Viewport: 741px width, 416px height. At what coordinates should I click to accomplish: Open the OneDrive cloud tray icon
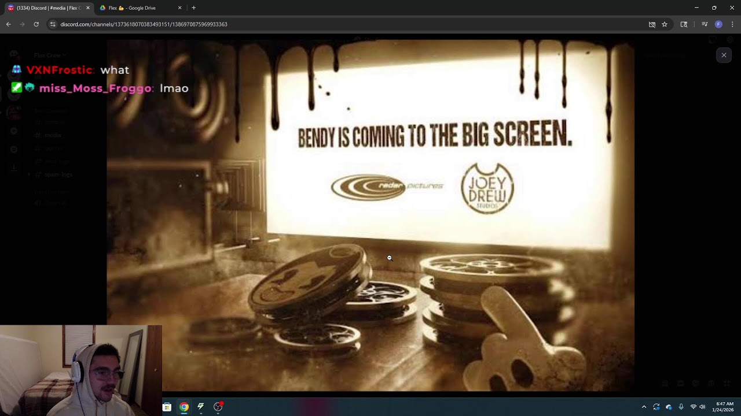(669, 407)
